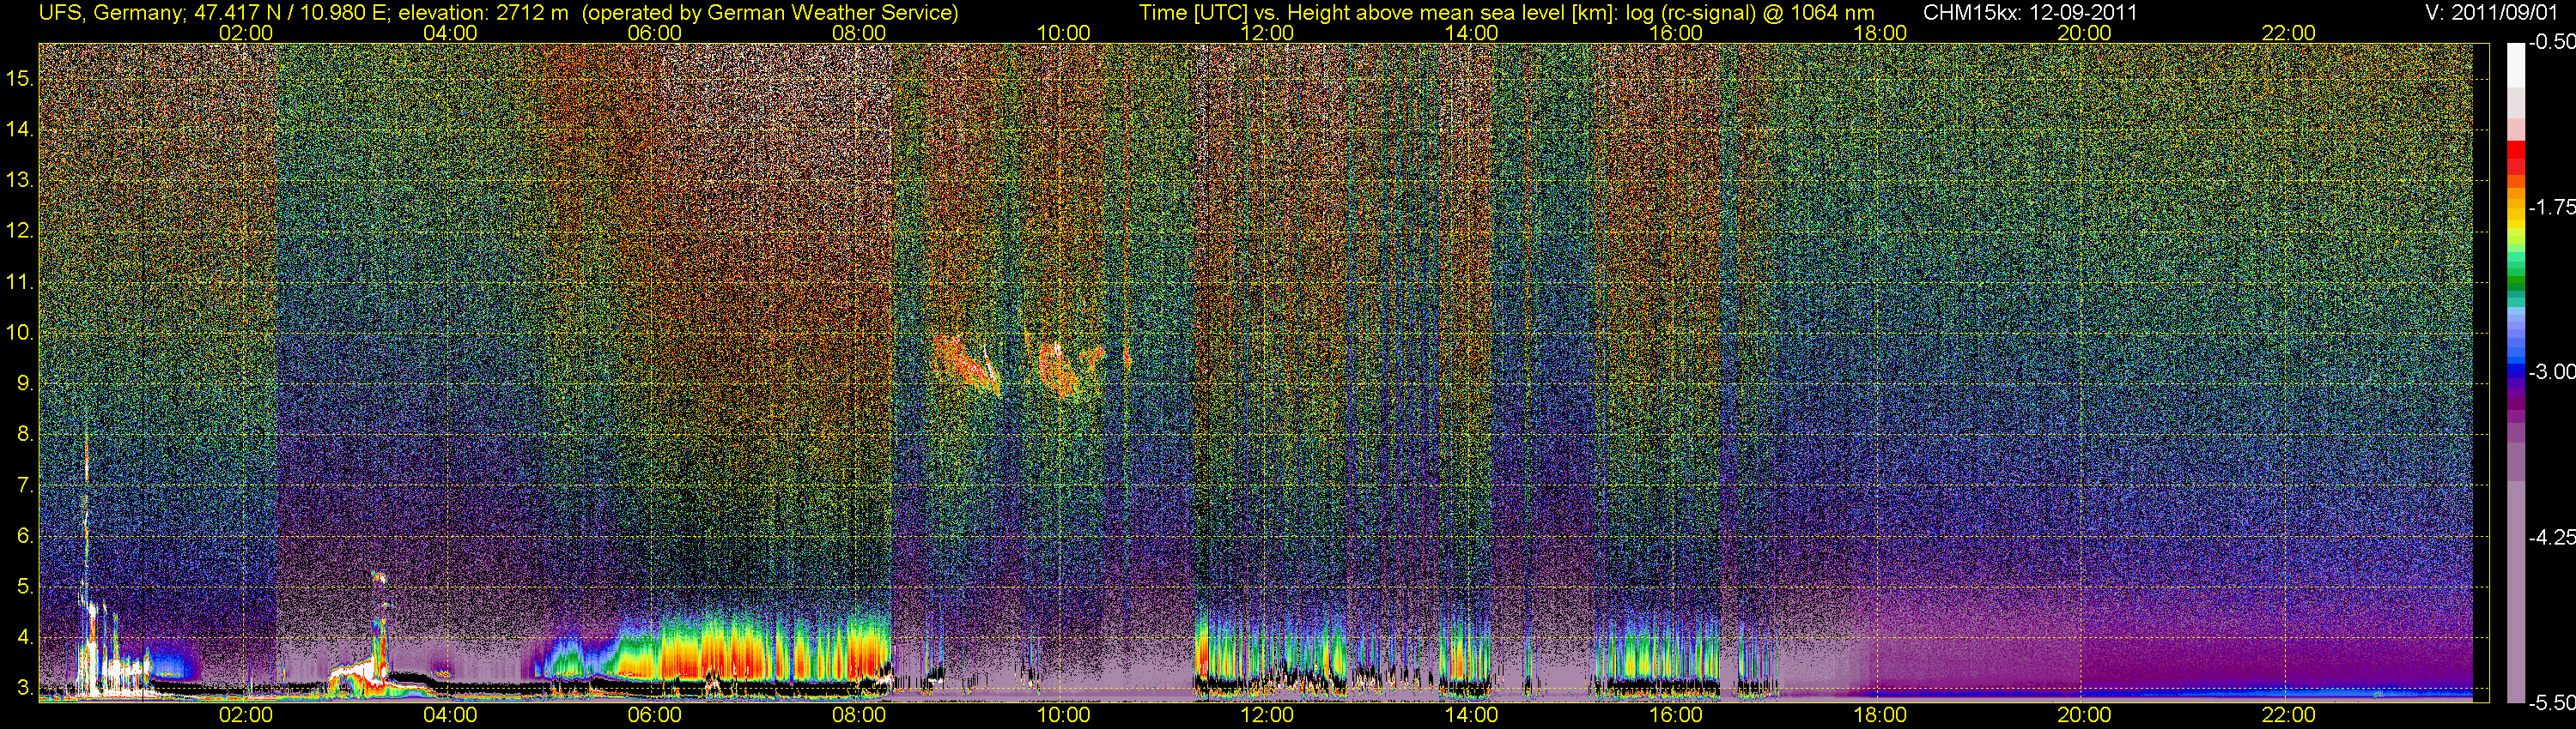This screenshot has height=729, width=2576.
Task: Click the 8. km height axis label
Action: pos(24,433)
